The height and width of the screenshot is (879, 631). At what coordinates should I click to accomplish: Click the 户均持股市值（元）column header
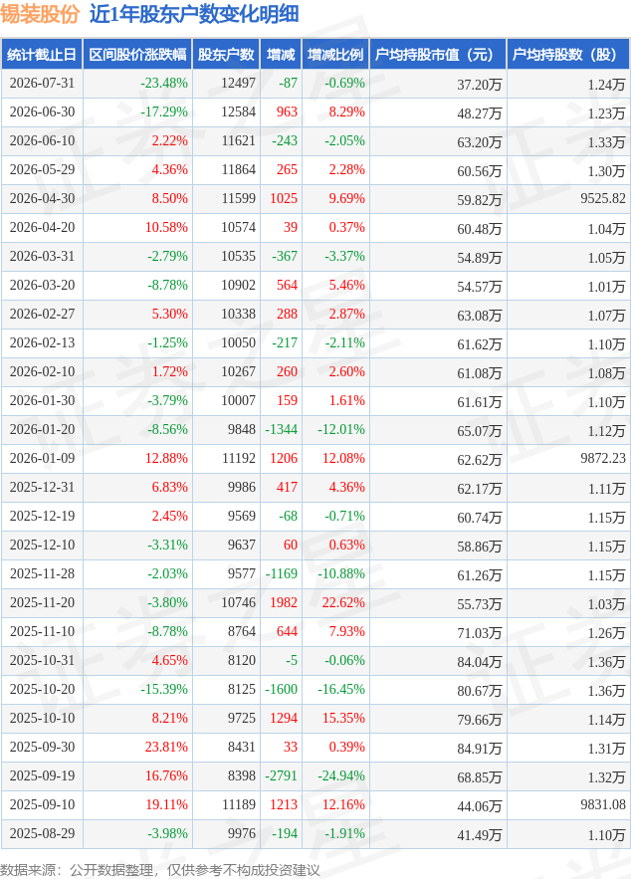coord(438,55)
